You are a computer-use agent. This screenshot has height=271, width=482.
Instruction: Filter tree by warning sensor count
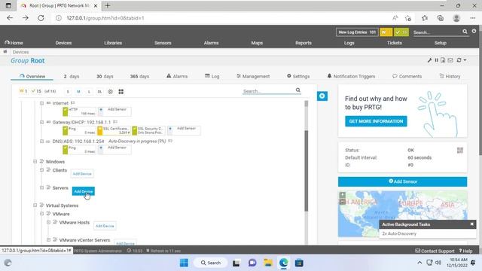23,91
